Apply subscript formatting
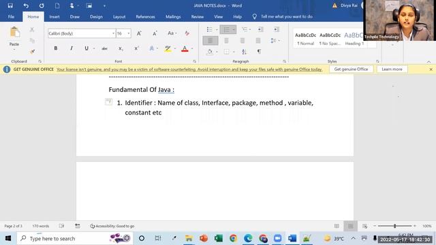436x245 pixels. pyautogui.click(x=121, y=48)
